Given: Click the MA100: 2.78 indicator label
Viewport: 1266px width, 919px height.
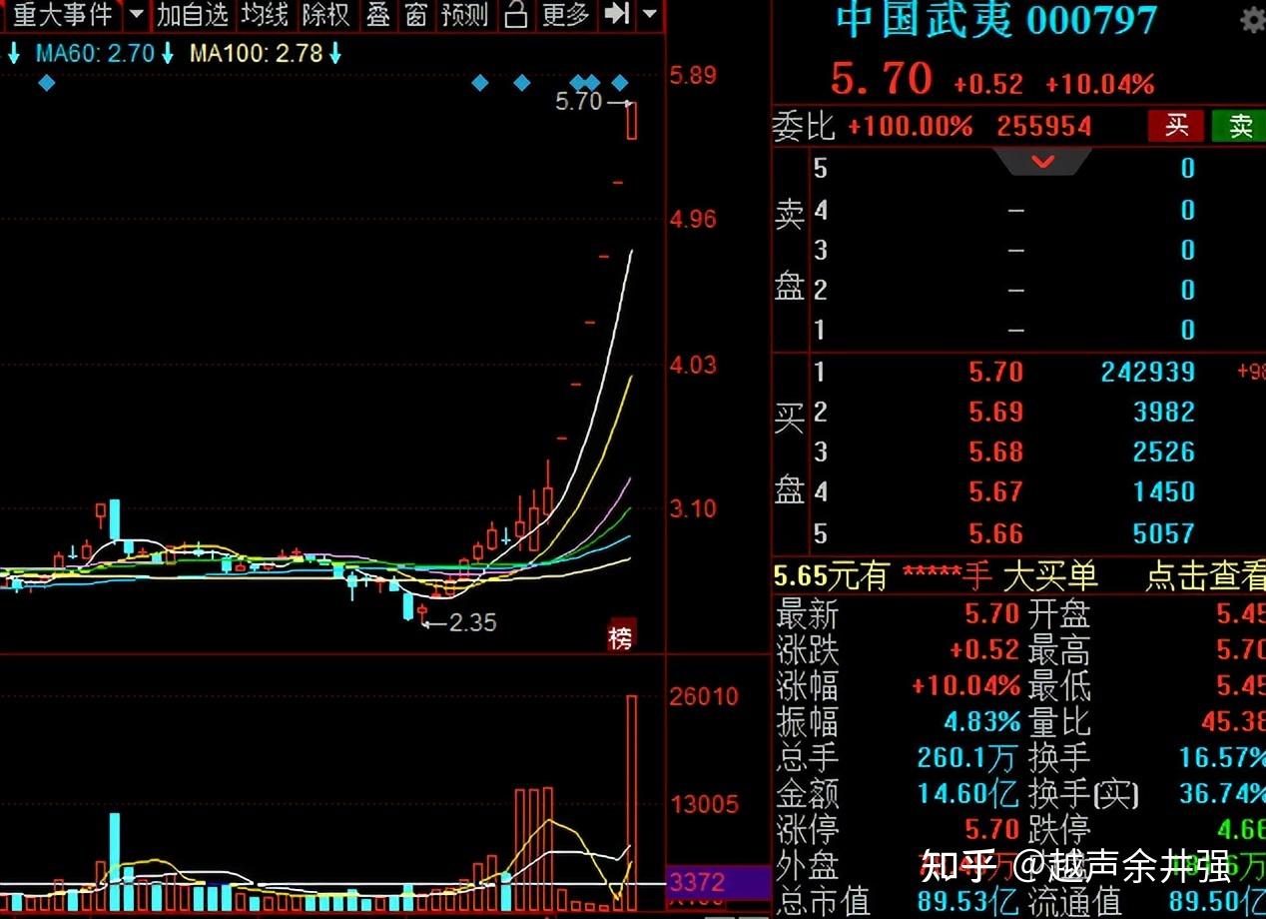Looking at the screenshot, I should tap(257, 54).
